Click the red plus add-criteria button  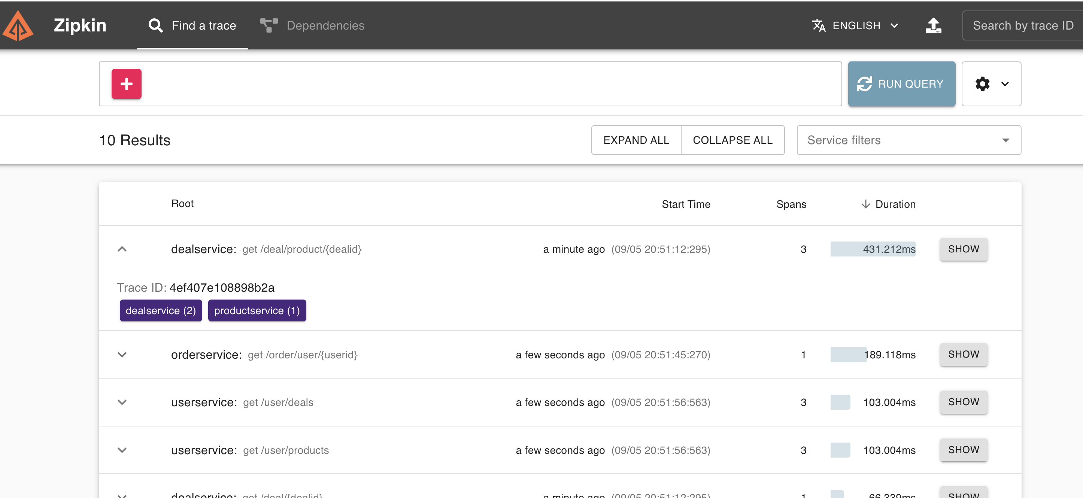click(x=126, y=84)
